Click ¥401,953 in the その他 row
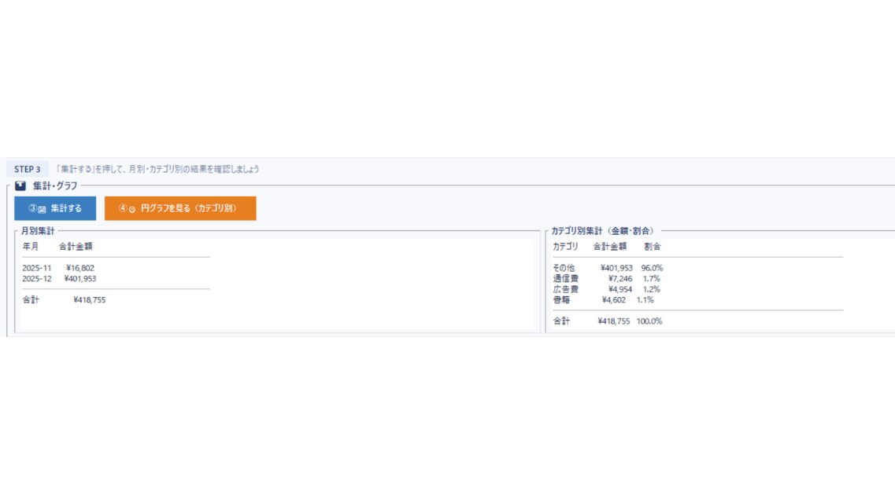Viewport: 895px width, 495px height. (x=616, y=268)
